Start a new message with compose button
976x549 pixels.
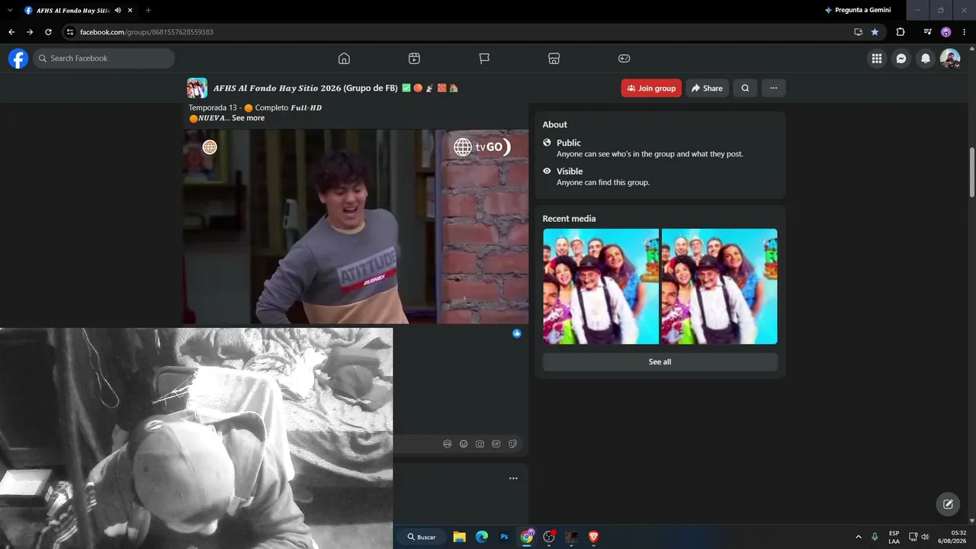coord(948,504)
